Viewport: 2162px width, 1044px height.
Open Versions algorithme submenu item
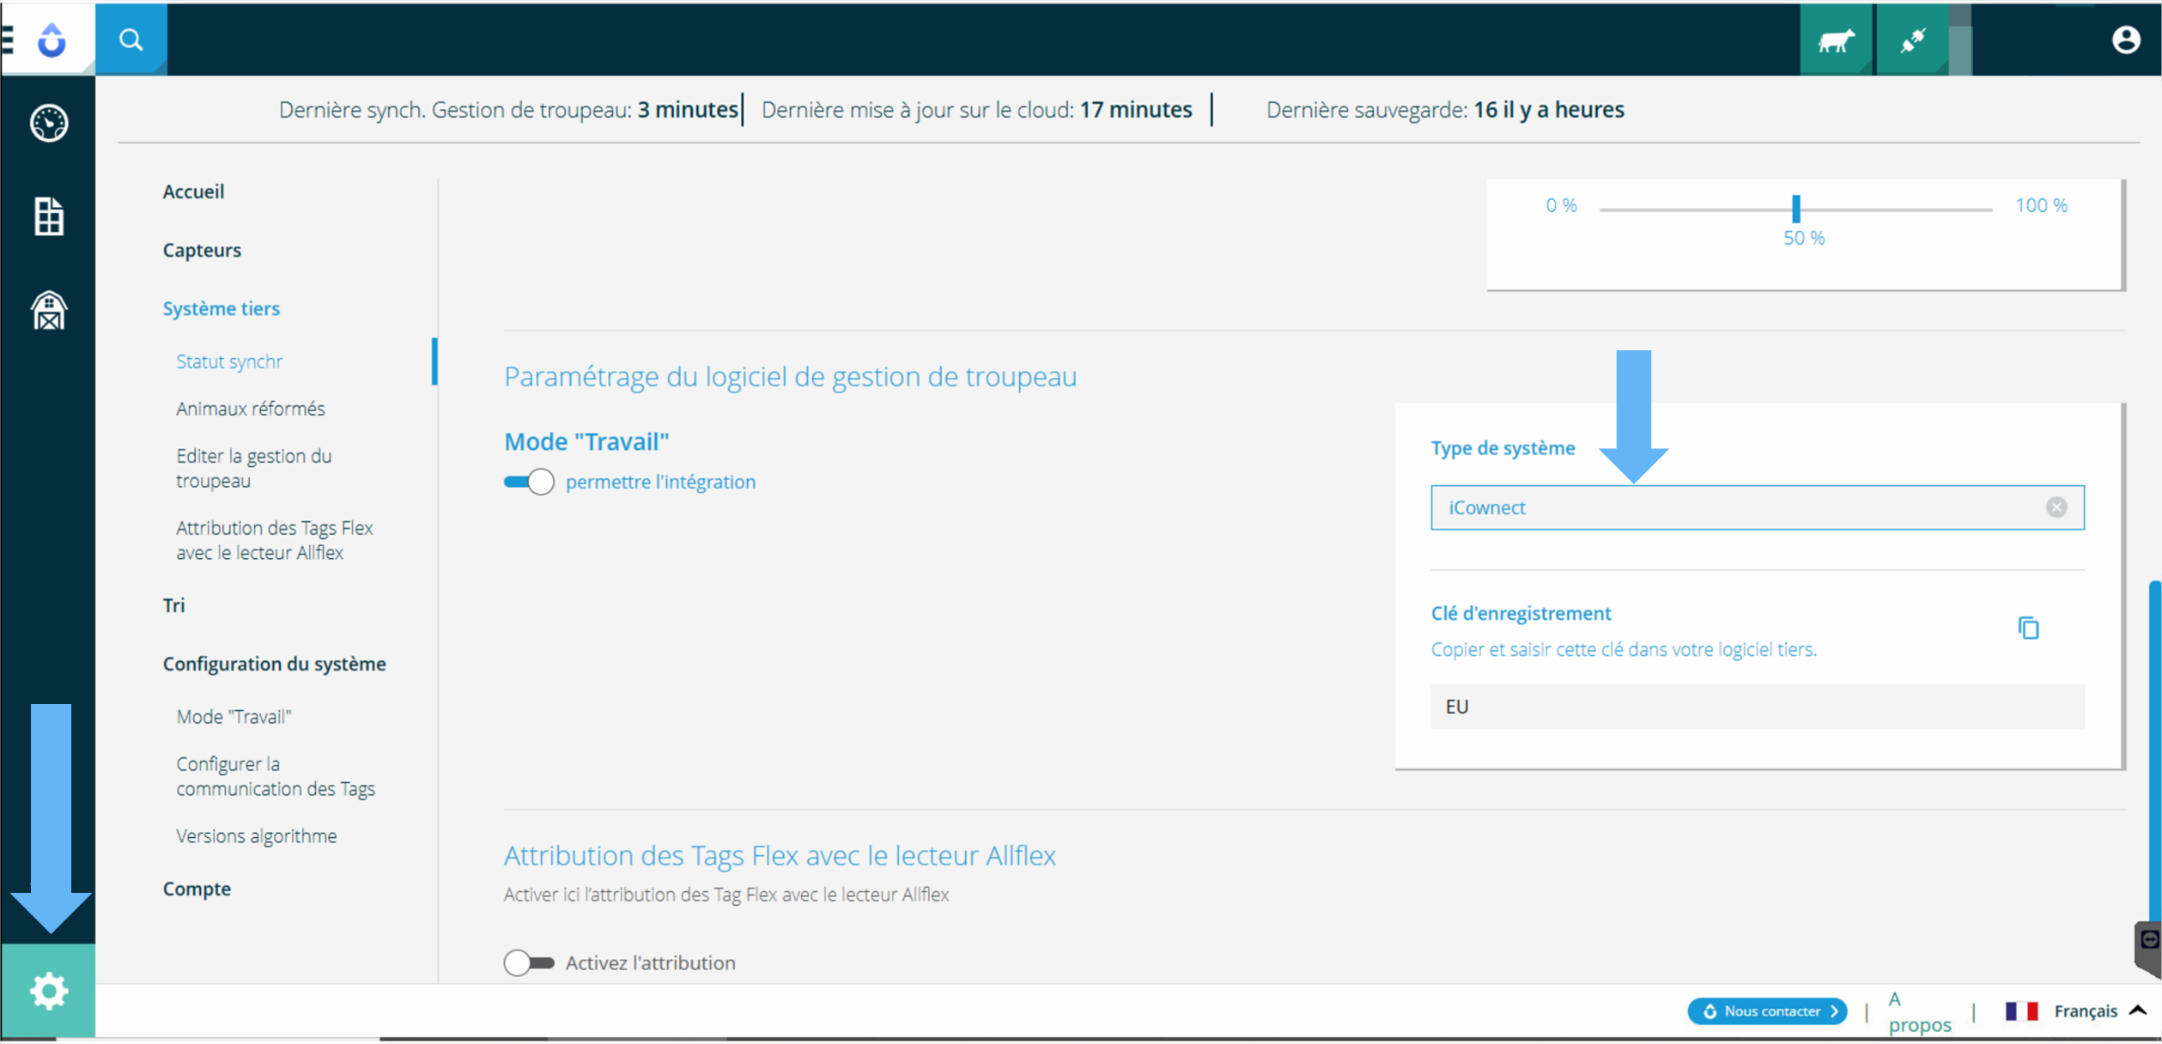tap(257, 836)
